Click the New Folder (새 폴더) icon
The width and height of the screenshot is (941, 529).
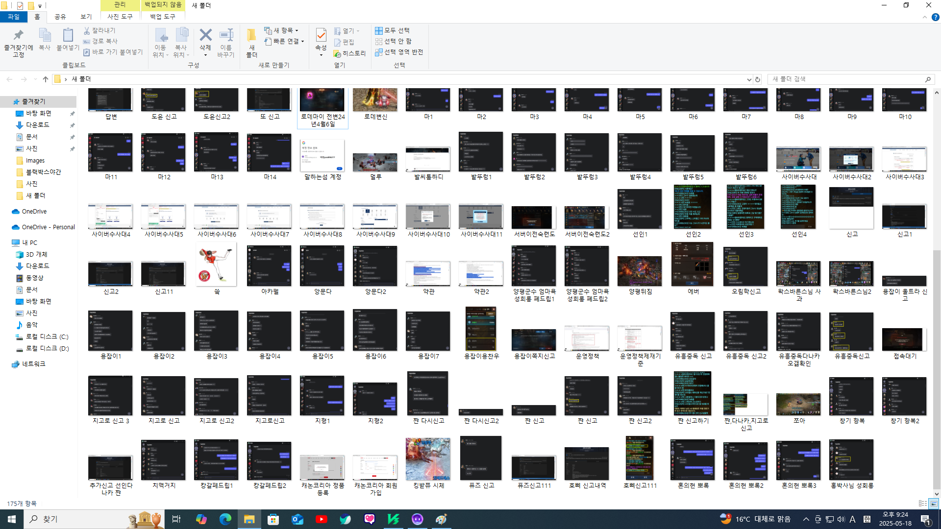(x=251, y=36)
